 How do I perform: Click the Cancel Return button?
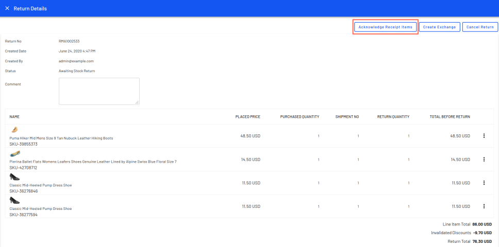(480, 27)
